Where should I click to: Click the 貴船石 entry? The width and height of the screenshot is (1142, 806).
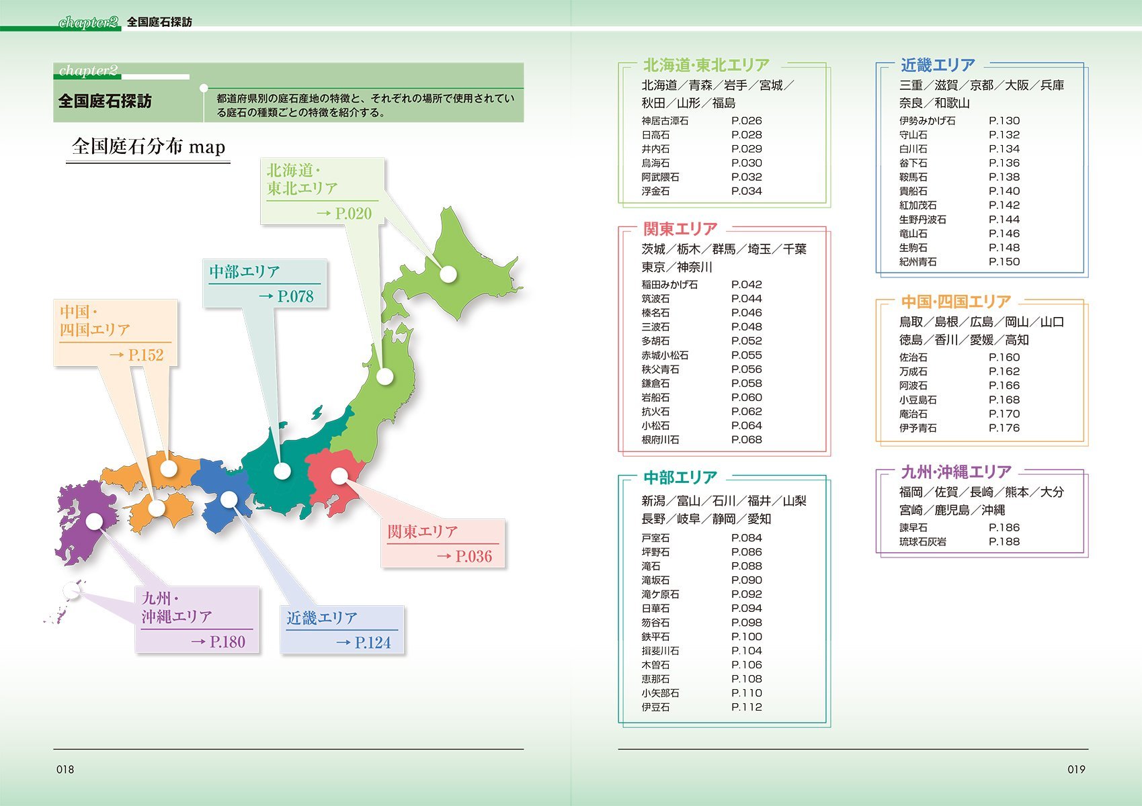tap(960, 191)
